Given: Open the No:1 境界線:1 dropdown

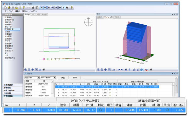Looking at the screenshot, I should [48, 78].
